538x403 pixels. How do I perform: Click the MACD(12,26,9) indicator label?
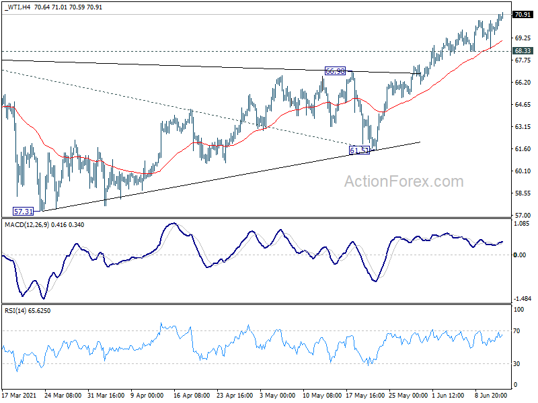point(27,225)
